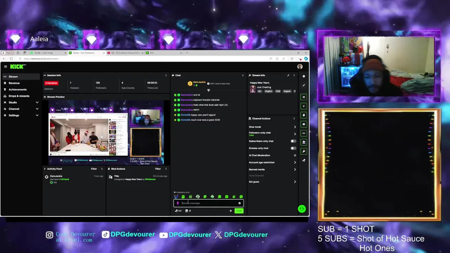This screenshot has height=253, width=450.
Task: Edit stream info with pencil icon
Action: 288,75
